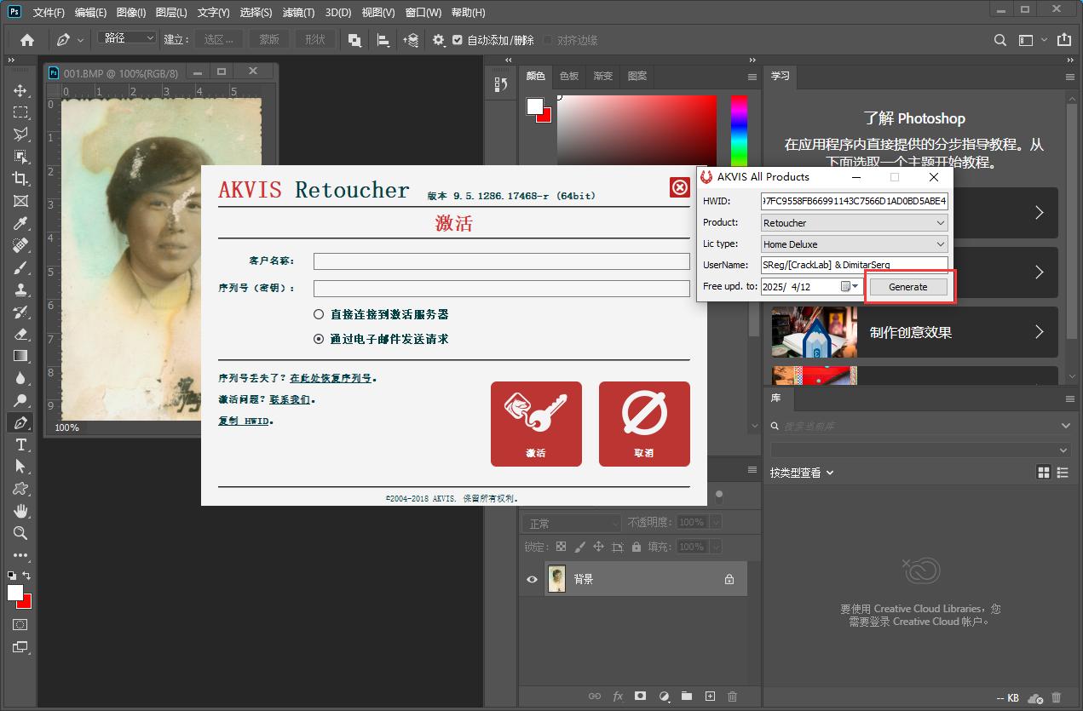Open the 制作创意效果 tutorial chevron
Image resolution: width=1083 pixels, height=711 pixels.
coord(1039,332)
